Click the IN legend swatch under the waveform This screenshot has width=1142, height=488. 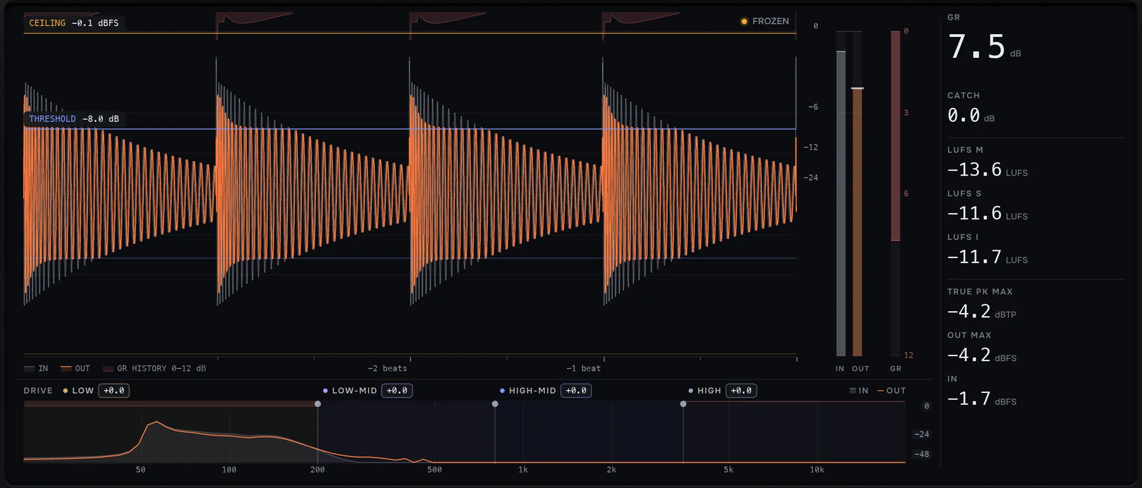click(x=29, y=368)
